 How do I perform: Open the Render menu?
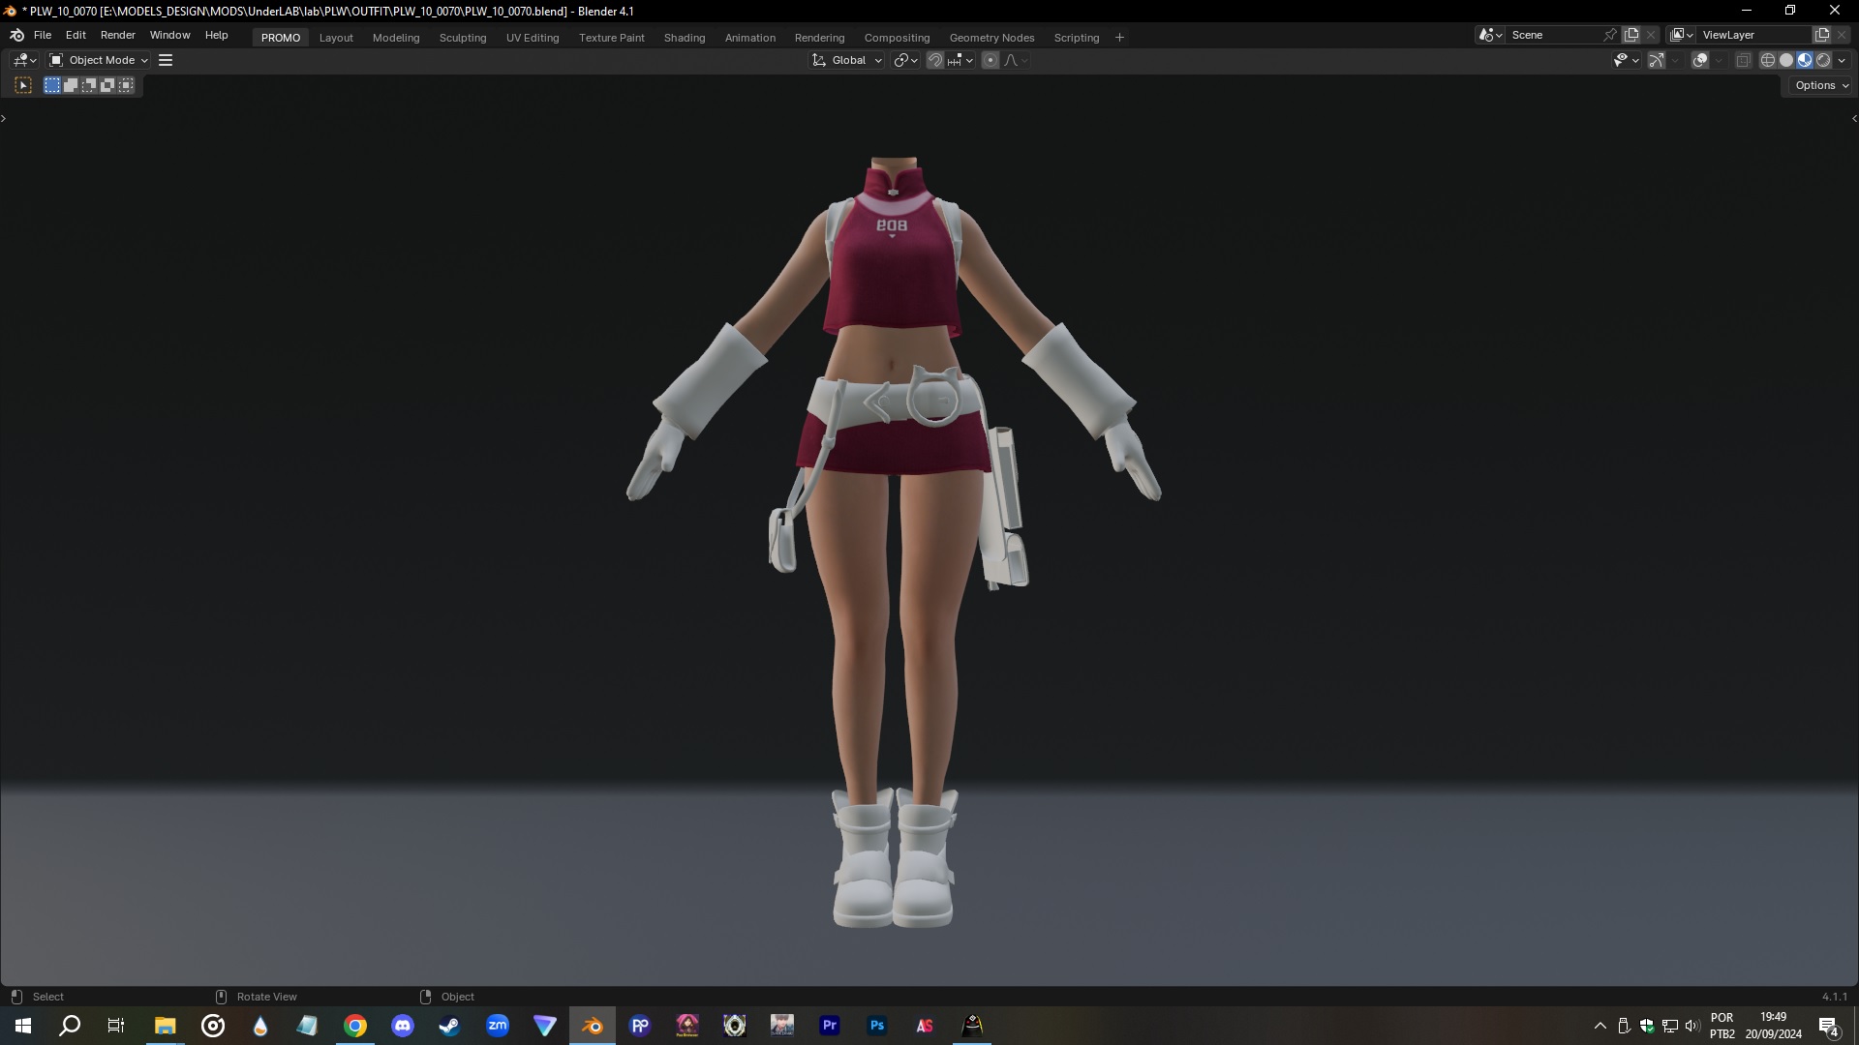(x=117, y=35)
